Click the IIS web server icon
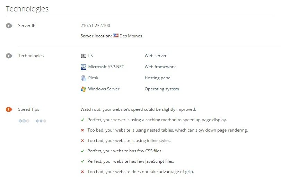Viewport: 281px width, 179px height. (x=84, y=56)
